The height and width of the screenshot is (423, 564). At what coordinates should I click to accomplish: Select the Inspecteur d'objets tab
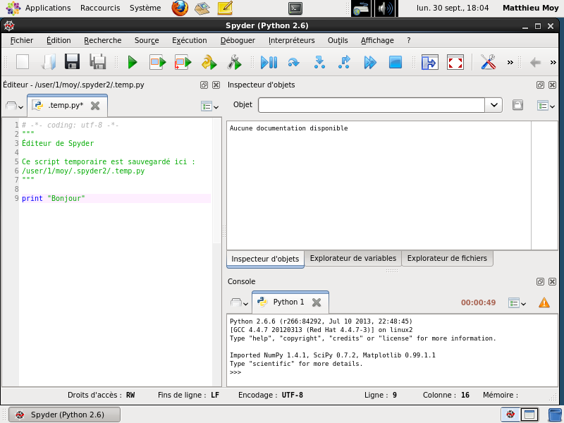point(265,259)
